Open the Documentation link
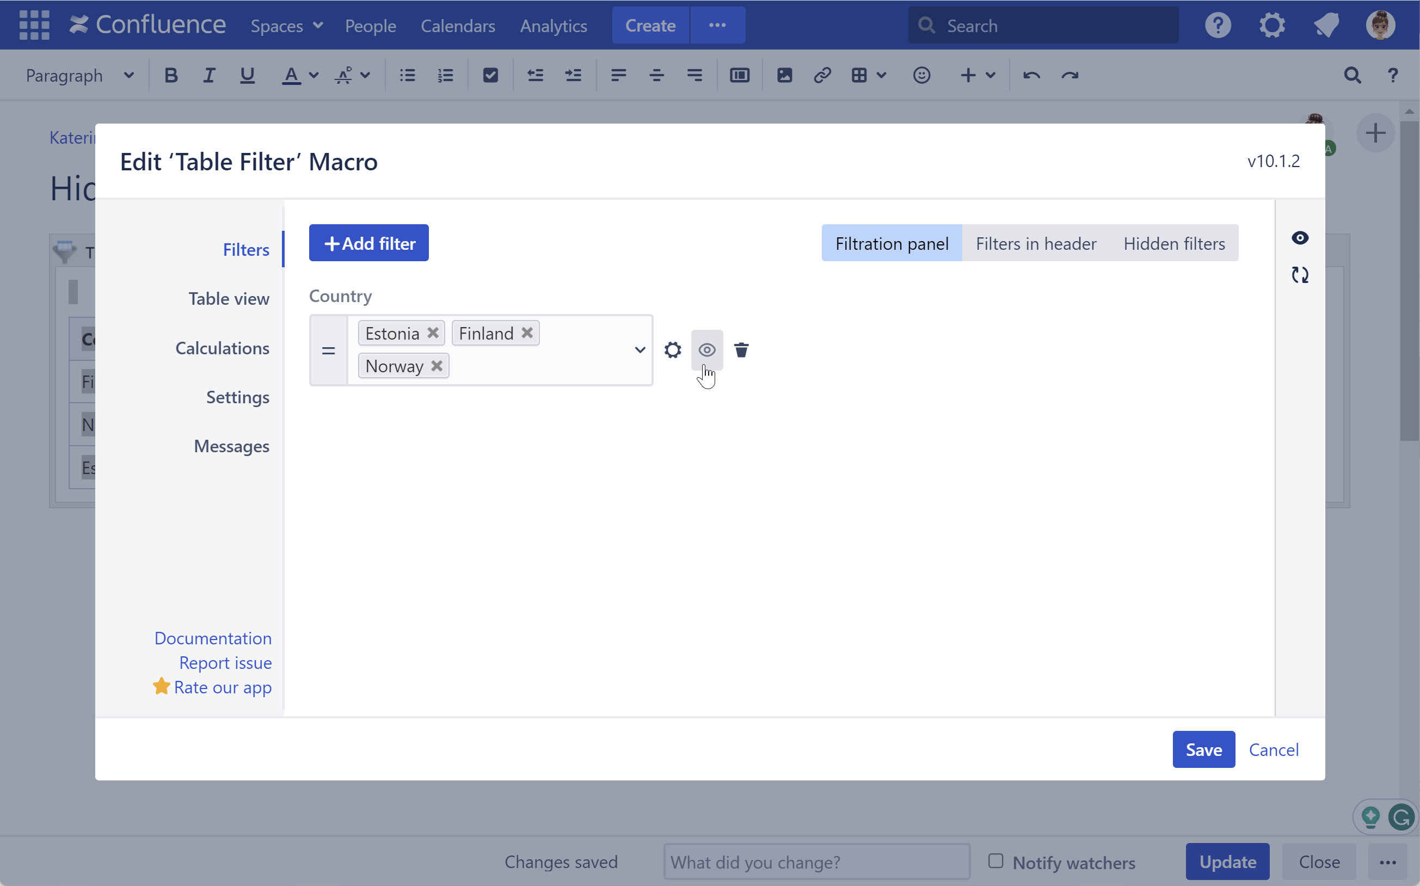 click(213, 638)
